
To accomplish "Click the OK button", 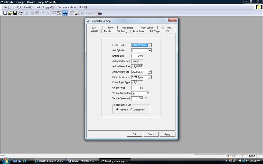I will [x=134, y=134].
